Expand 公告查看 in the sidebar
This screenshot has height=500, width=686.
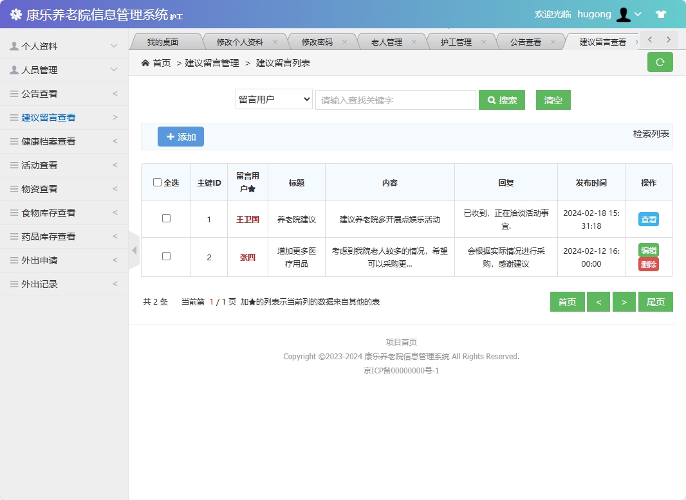click(40, 93)
